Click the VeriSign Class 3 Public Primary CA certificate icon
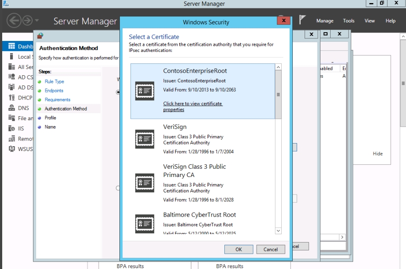 tap(145, 182)
